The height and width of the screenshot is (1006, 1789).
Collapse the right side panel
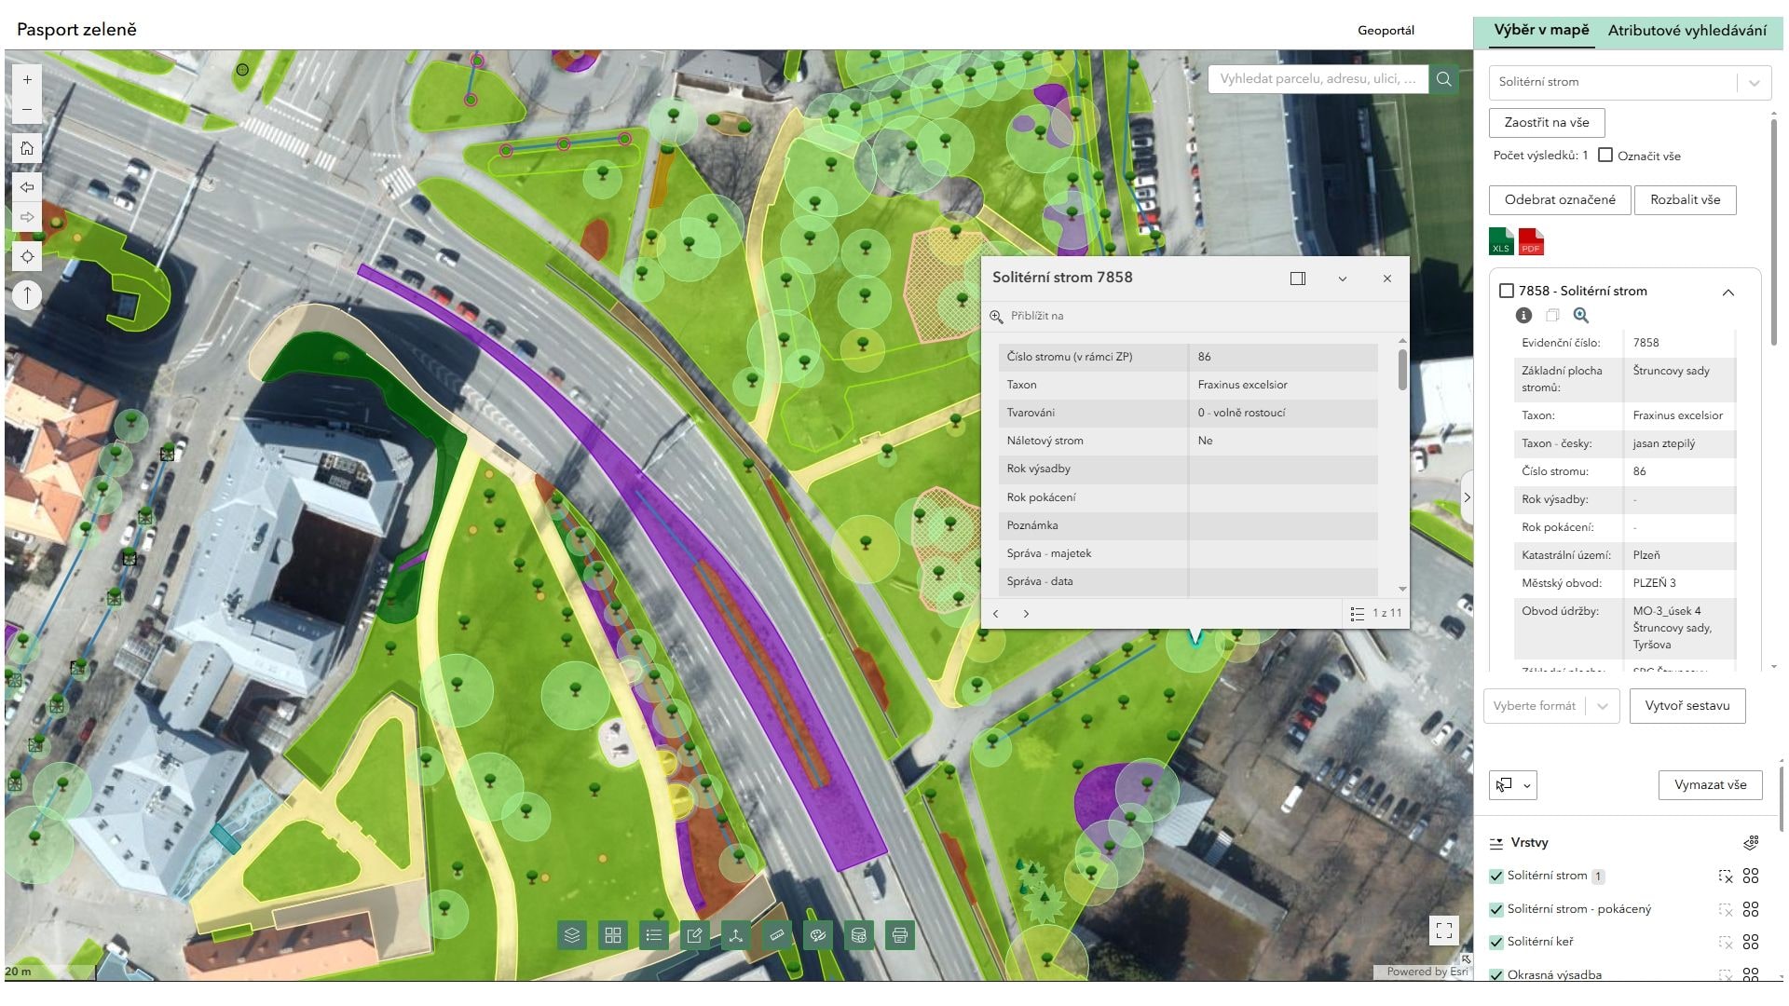click(x=1467, y=497)
